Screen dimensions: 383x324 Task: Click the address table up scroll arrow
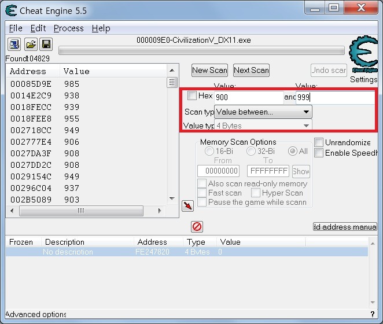point(373,244)
